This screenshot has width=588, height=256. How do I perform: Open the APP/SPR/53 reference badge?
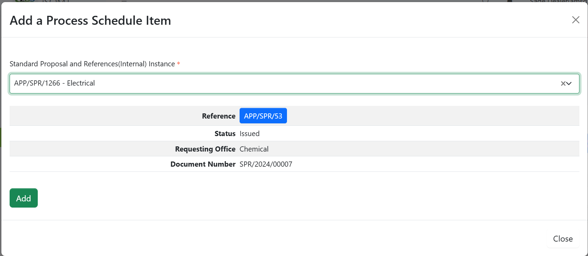pyautogui.click(x=263, y=116)
